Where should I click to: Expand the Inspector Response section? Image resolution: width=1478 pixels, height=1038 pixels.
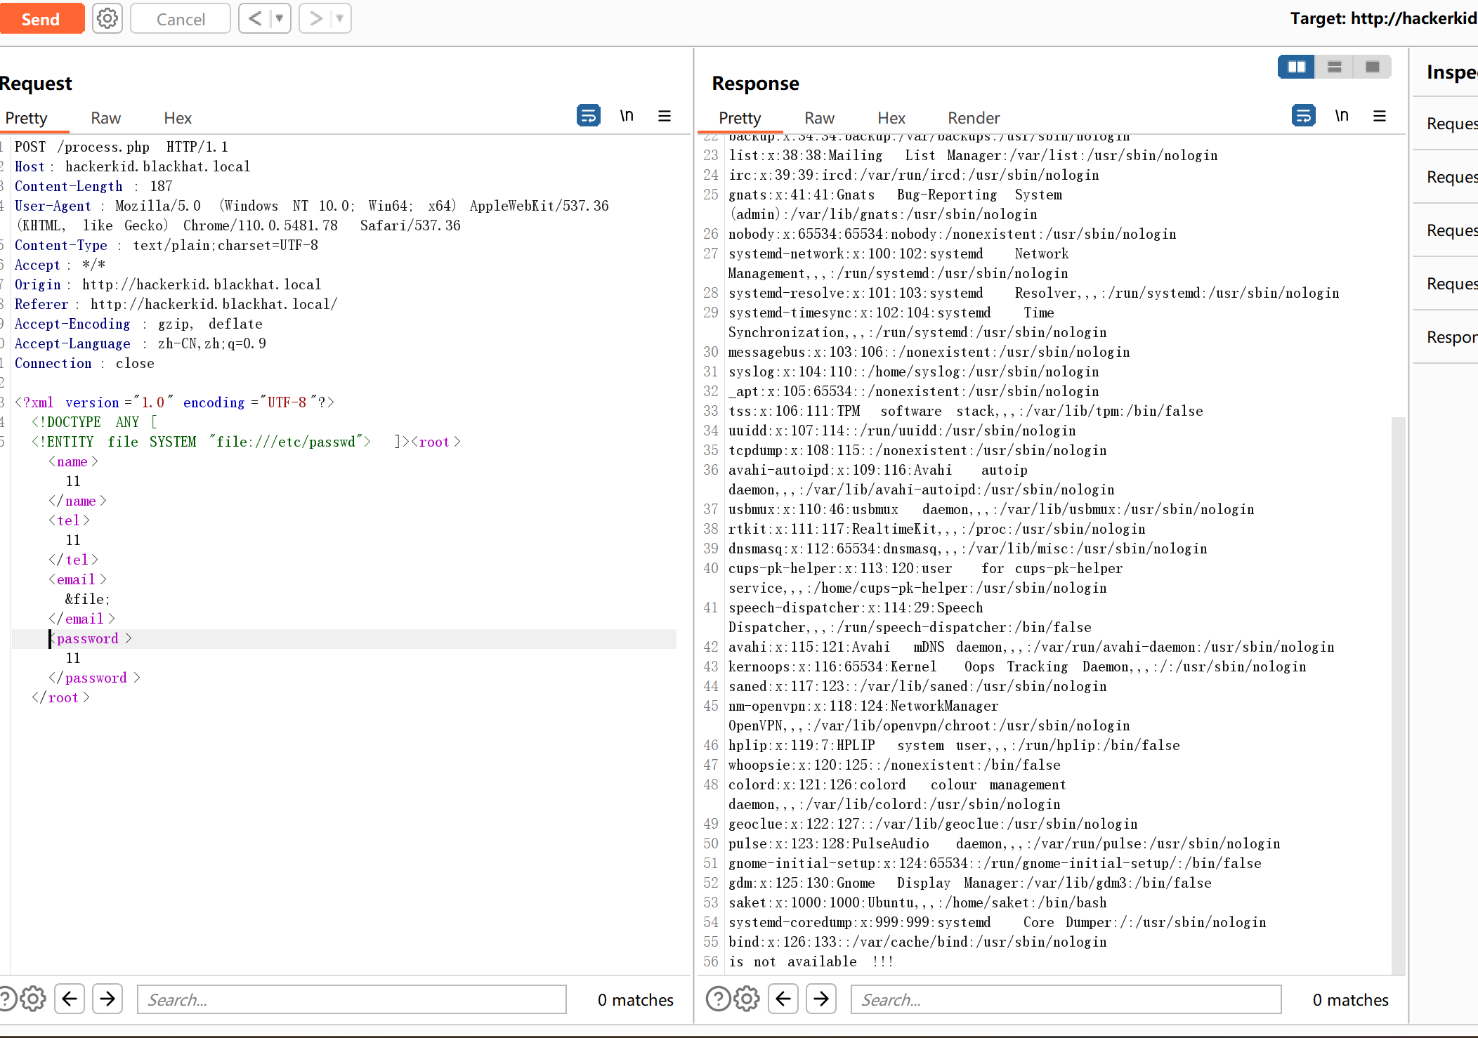point(1451,337)
